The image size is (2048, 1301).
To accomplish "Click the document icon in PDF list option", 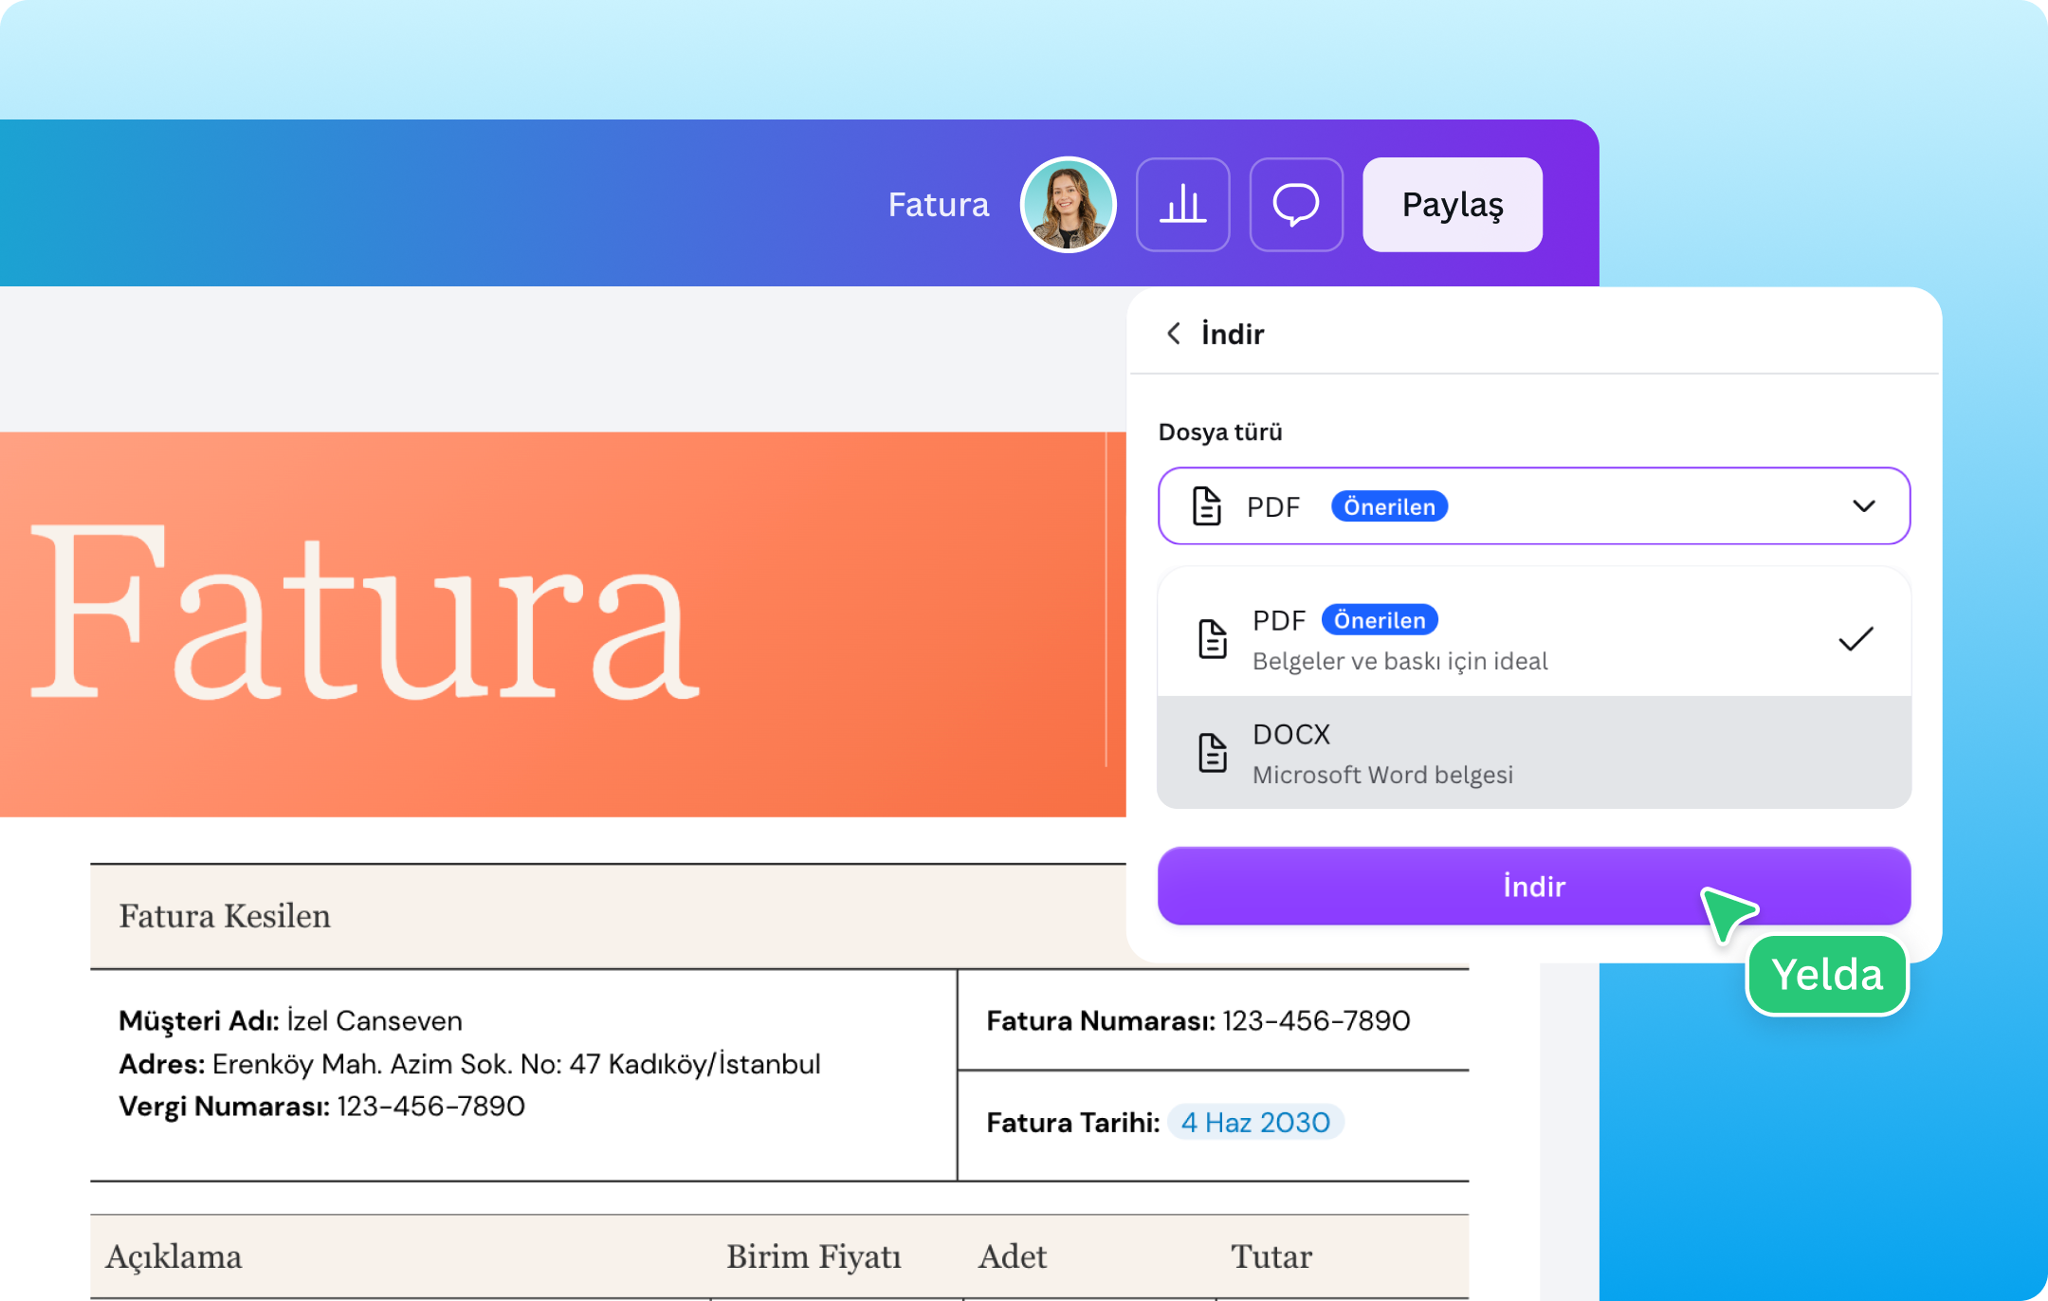I will tap(1213, 639).
